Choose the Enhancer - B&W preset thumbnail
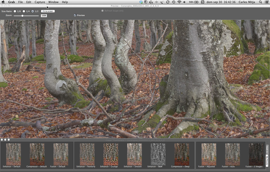This screenshot has height=172, width=270. 158,154
